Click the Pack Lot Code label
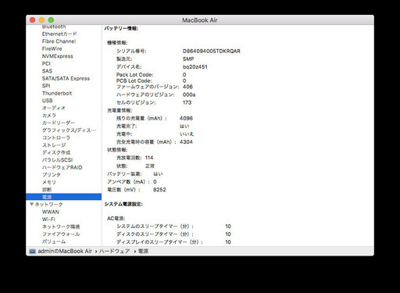The width and height of the screenshot is (400, 293). (x=135, y=75)
